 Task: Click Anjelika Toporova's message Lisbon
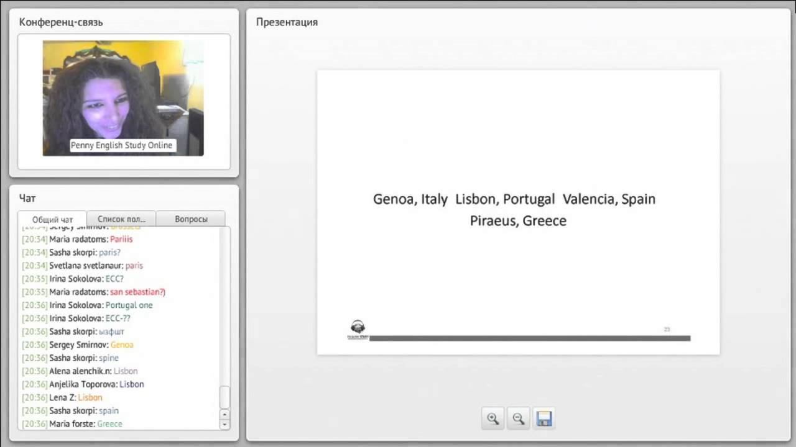coord(132,384)
